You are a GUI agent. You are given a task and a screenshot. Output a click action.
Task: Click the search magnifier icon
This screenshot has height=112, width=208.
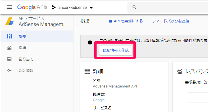pos(134,7)
